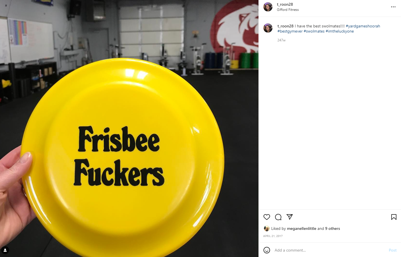Click the Post comment button
The height and width of the screenshot is (257, 401).
392,250
